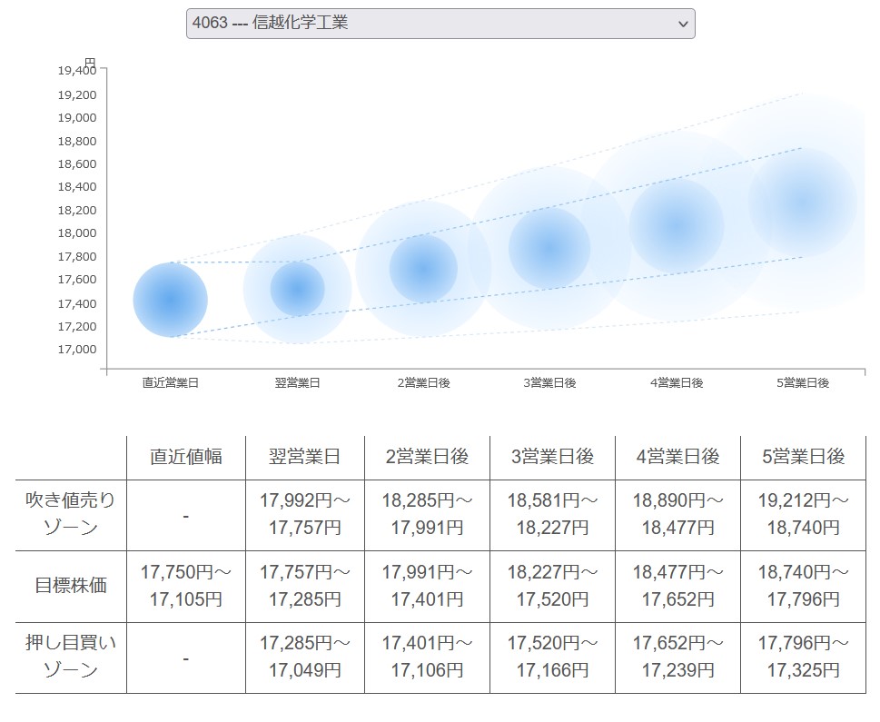Click cell 18,740円～17,796円
880x722 pixels.
click(804, 586)
